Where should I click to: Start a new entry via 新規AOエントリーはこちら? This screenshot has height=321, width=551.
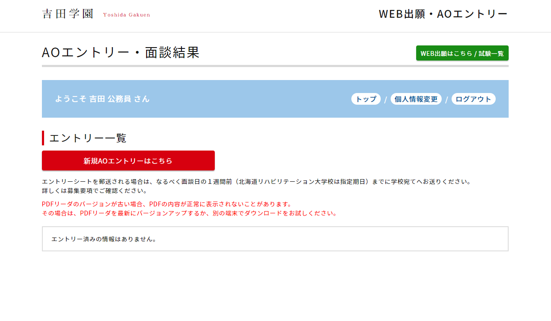tap(128, 161)
